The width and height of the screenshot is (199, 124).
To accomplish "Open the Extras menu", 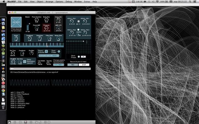I will [x=87, y=2].
